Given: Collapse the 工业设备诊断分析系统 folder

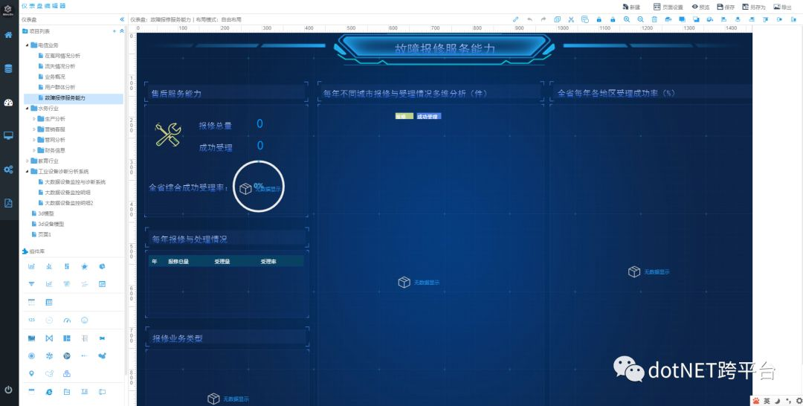Looking at the screenshot, I should [x=28, y=171].
